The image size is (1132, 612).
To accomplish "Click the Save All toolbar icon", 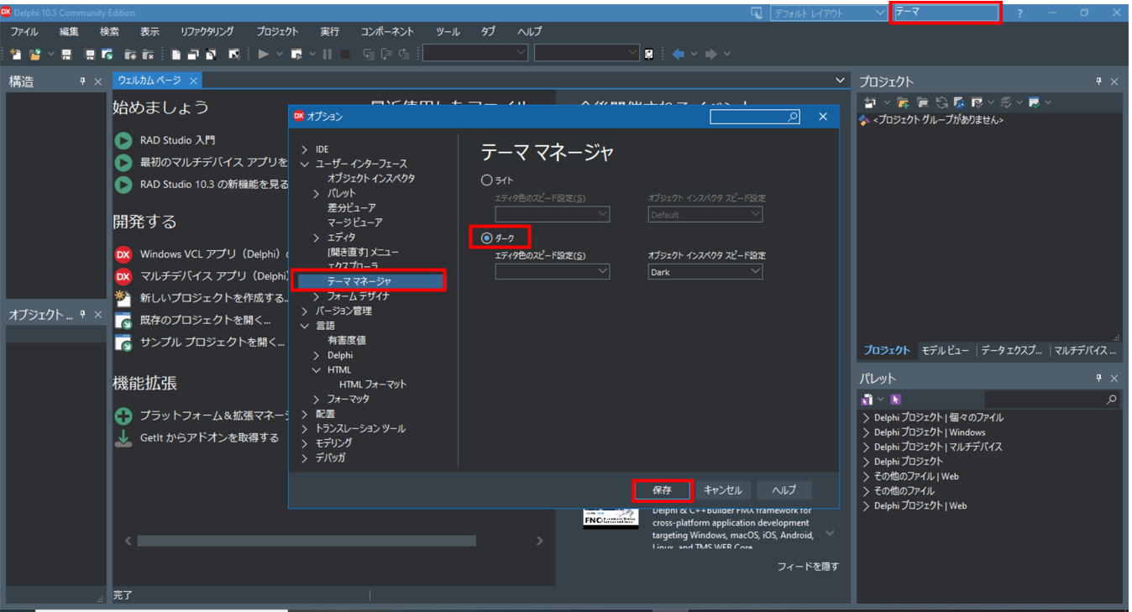I will click(x=91, y=53).
